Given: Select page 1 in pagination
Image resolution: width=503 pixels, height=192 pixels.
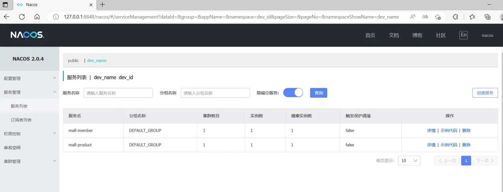Looking at the screenshot, I should point(466,161).
